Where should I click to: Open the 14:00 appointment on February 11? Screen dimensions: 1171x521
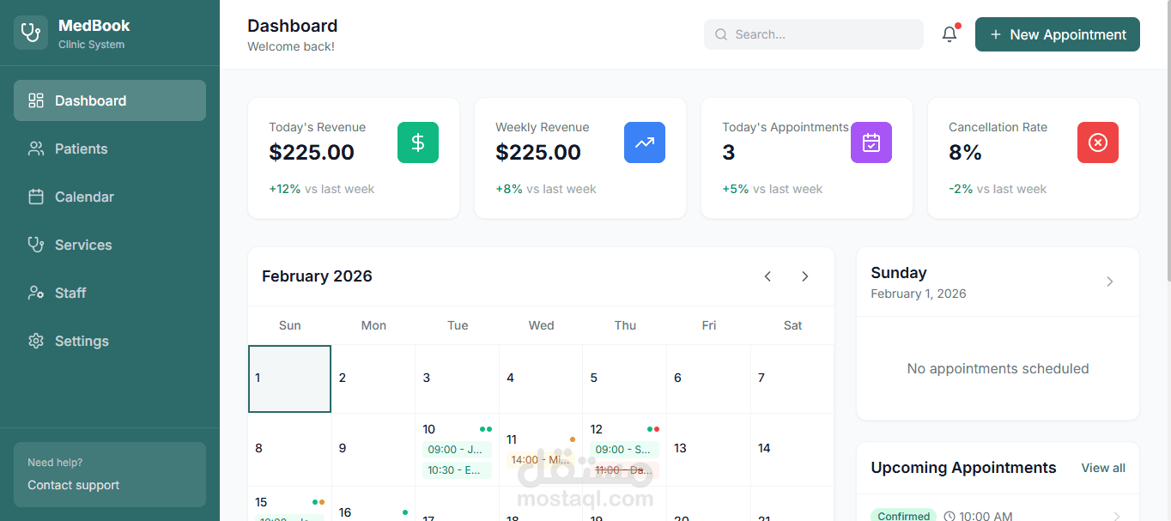tap(541, 460)
